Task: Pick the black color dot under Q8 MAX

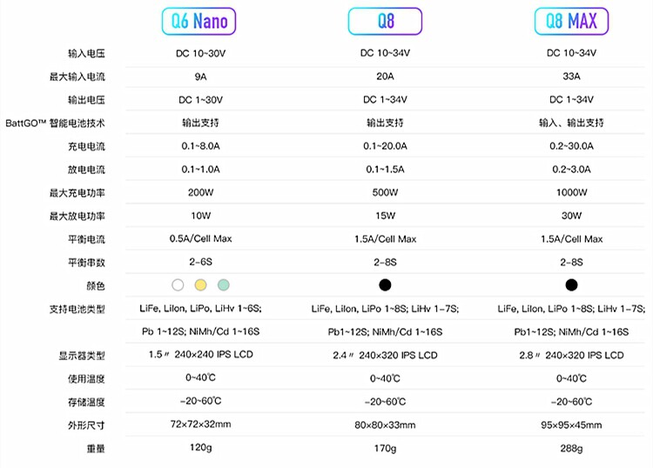Action: tap(571, 285)
